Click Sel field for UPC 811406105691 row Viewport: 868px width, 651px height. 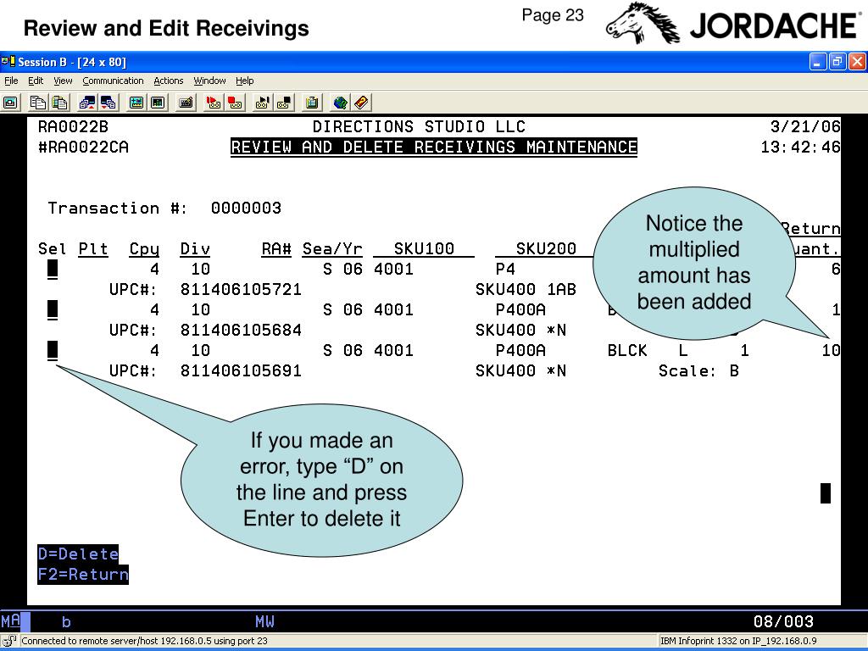(53, 350)
